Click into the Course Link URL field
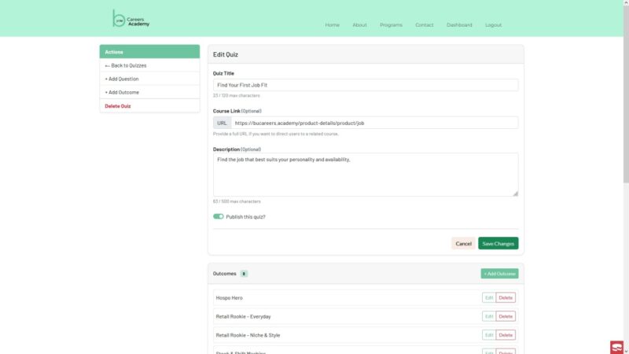Screen dimensions: 629x354 click(x=375, y=123)
